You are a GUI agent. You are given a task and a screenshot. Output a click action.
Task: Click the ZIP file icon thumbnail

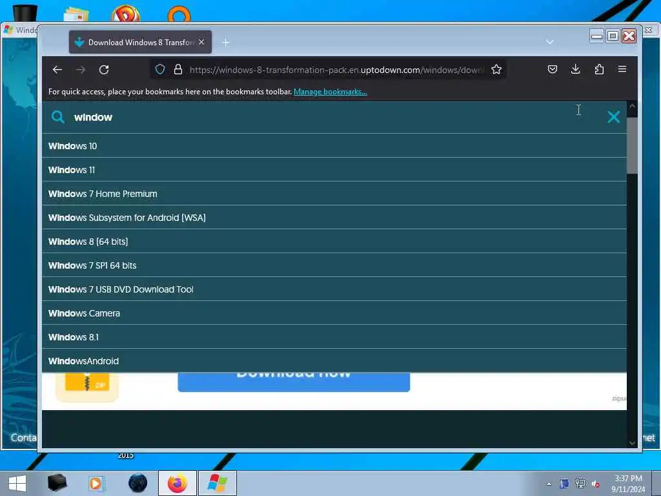[x=87, y=386]
